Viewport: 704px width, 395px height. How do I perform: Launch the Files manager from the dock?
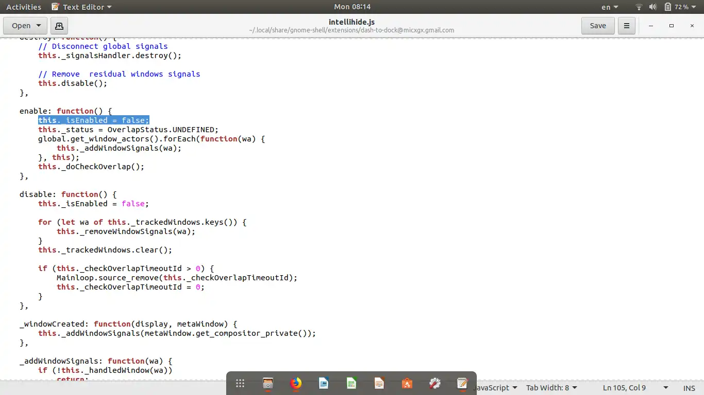[268, 383]
